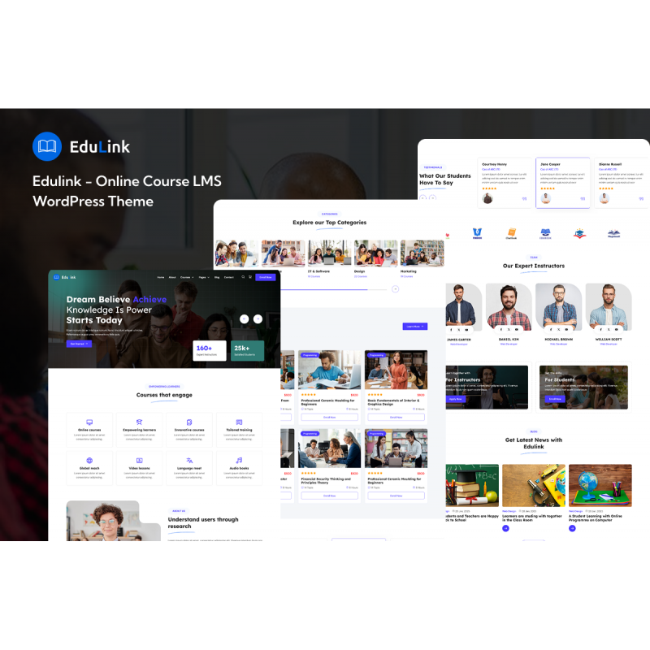The width and height of the screenshot is (650, 650).
Task: Click William Scott instructor photo
Action: pyautogui.click(x=609, y=306)
